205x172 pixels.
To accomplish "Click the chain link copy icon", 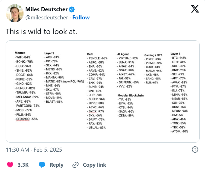I will [x=75, y=165].
